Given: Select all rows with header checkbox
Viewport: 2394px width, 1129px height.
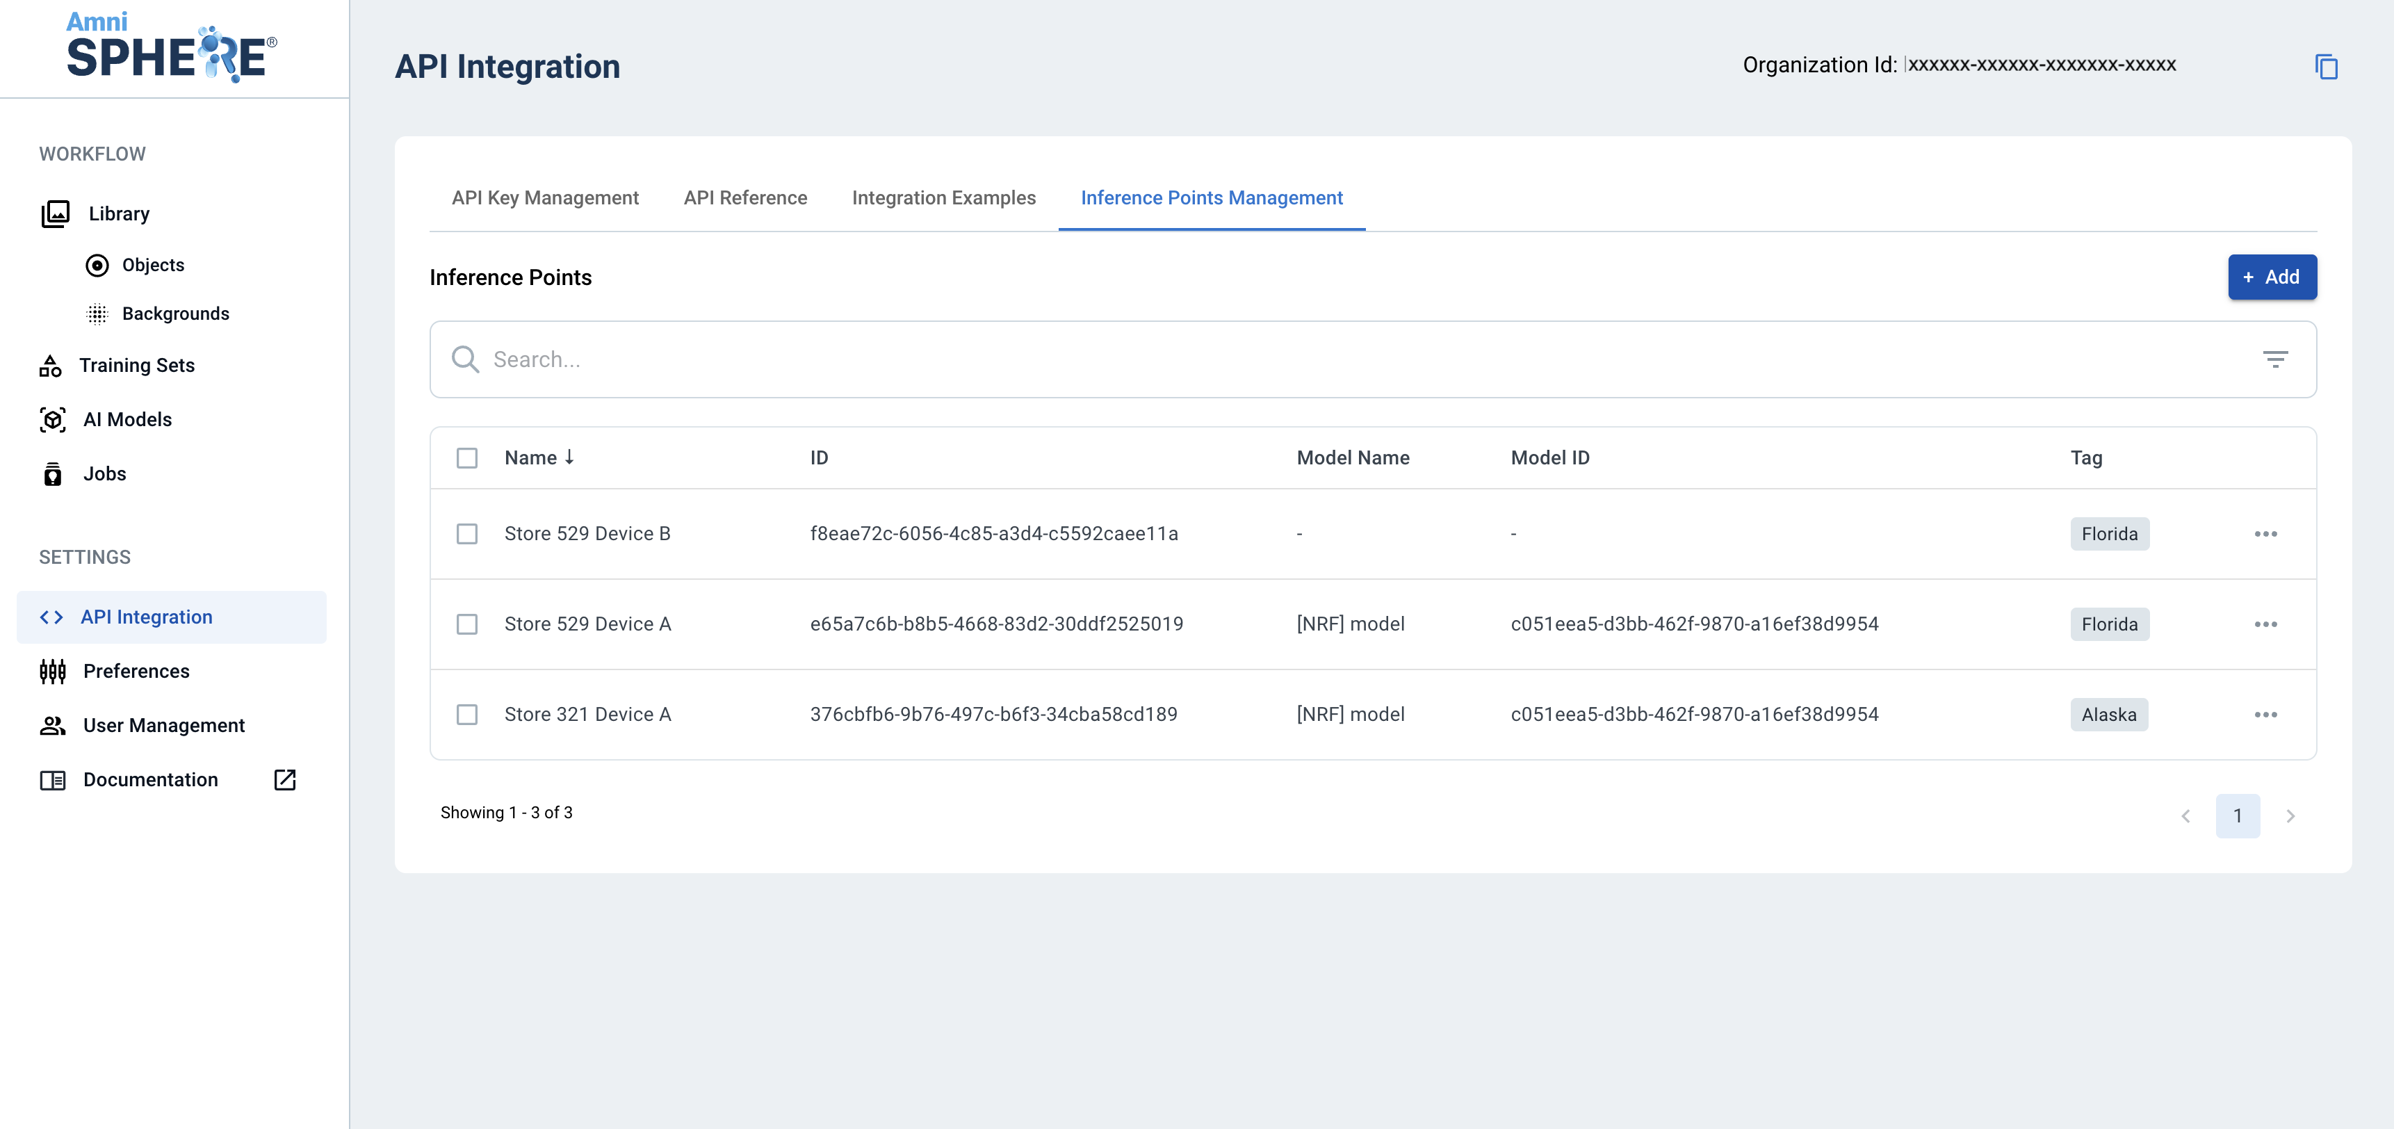Looking at the screenshot, I should pyautogui.click(x=466, y=458).
